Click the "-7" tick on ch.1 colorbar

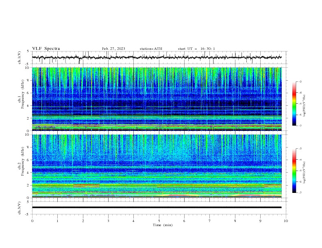(x=300, y=126)
